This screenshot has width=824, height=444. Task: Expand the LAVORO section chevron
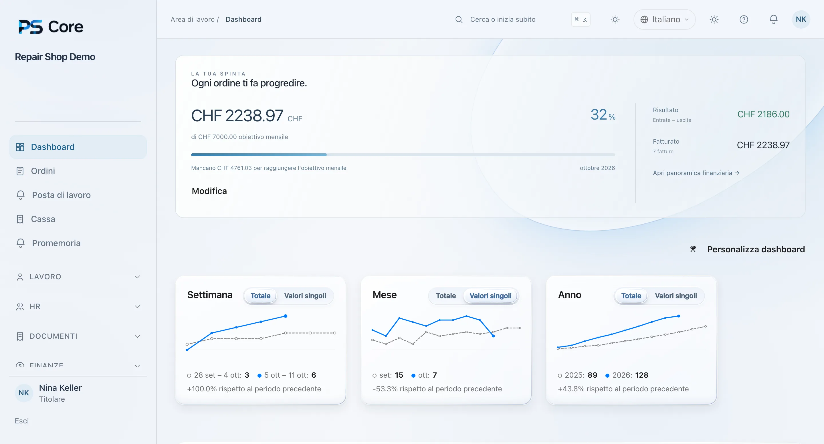point(137,277)
